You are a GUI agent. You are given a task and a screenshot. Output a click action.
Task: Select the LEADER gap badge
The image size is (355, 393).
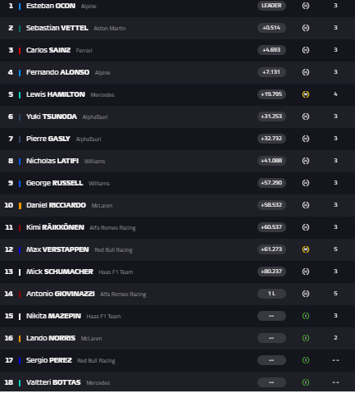click(271, 6)
